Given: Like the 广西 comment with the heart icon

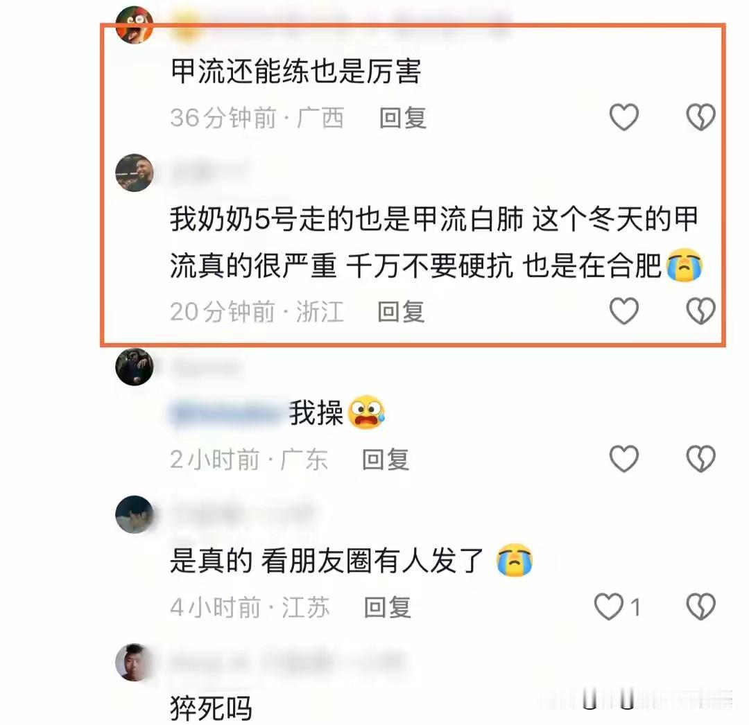Looking at the screenshot, I should click(624, 117).
